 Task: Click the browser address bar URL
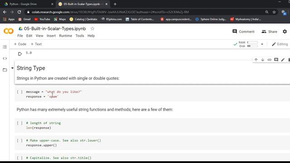[110, 12]
